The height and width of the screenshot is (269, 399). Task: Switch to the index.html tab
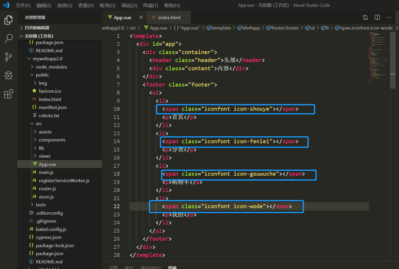click(x=169, y=17)
